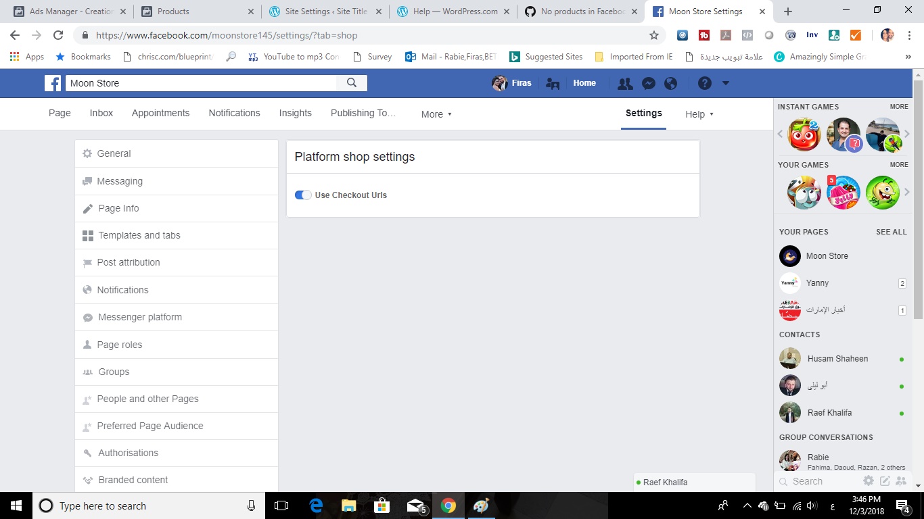924x519 pixels.
Task: Open Messenger platform settings
Action: coord(177,317)
